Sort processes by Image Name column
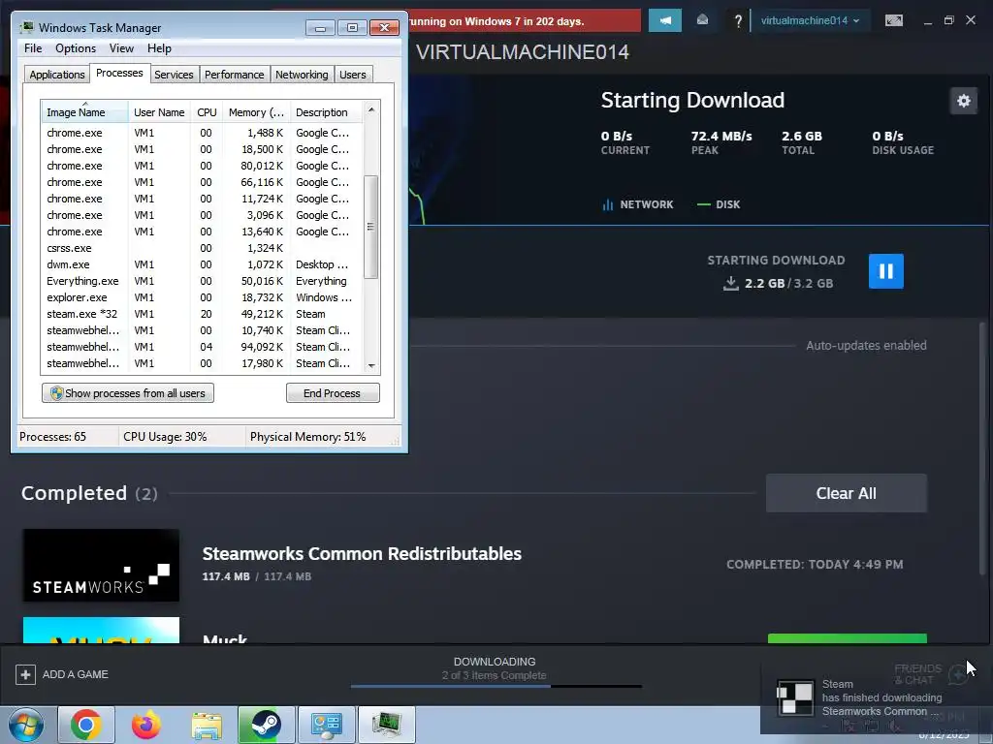This screenshot has width=993, height=744. [x=85, y=112]
